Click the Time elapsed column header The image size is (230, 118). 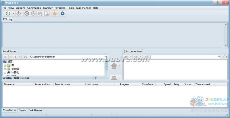[x=204, y=84]
